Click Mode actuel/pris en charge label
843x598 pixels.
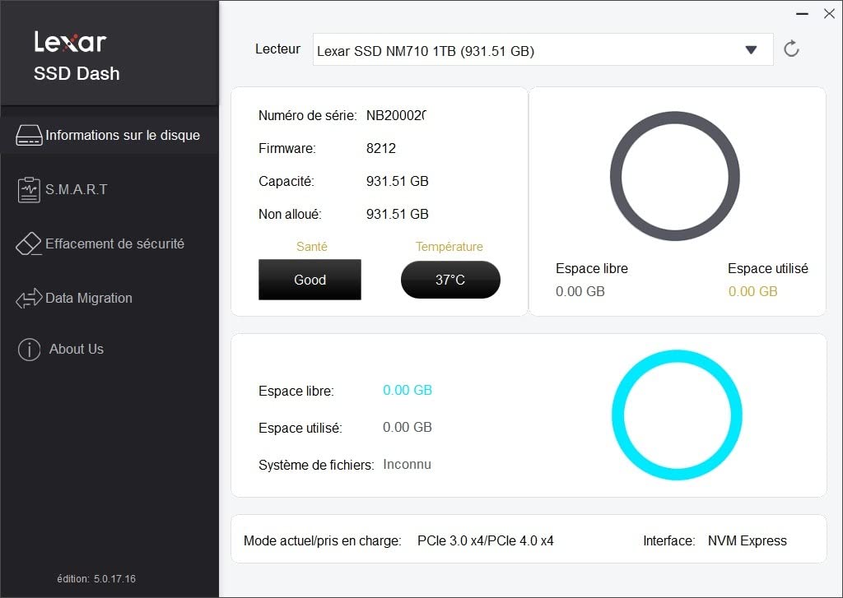coord(323,540)
